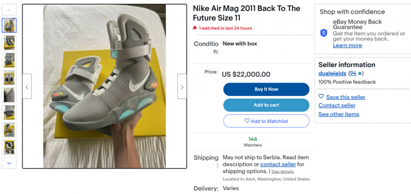Click Save this seller link

click(x=346, y=97)
